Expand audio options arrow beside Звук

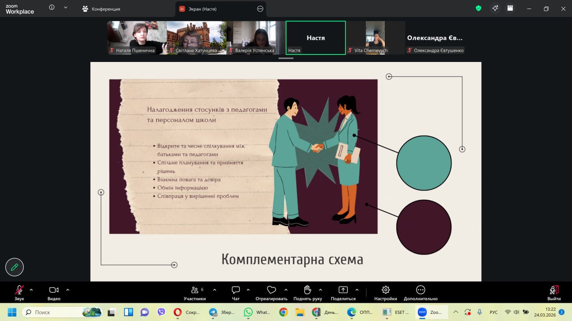(31, 290)
